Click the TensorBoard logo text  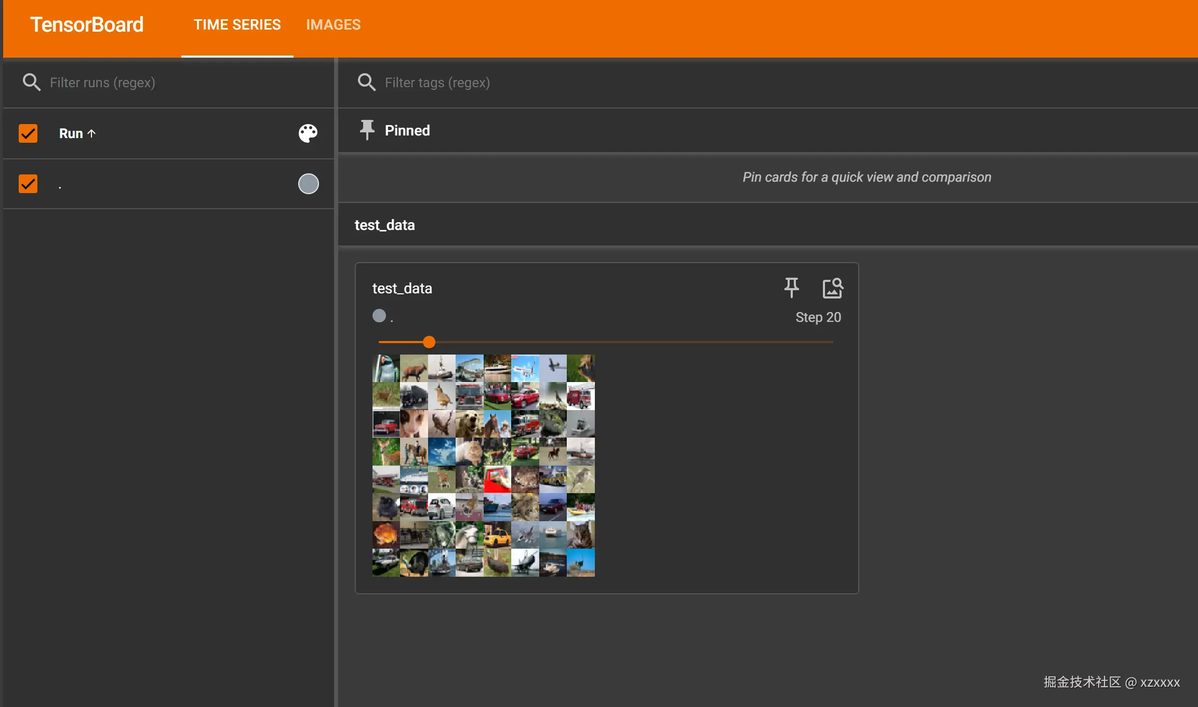point(87,25)
